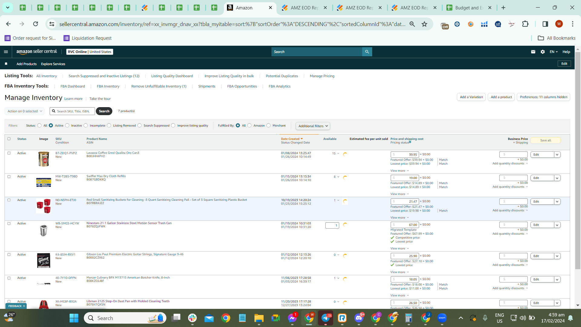Viewport: 581px width, 327px height.
Task: Open Manage Pricing listing tool
Action: coord(322,76)
